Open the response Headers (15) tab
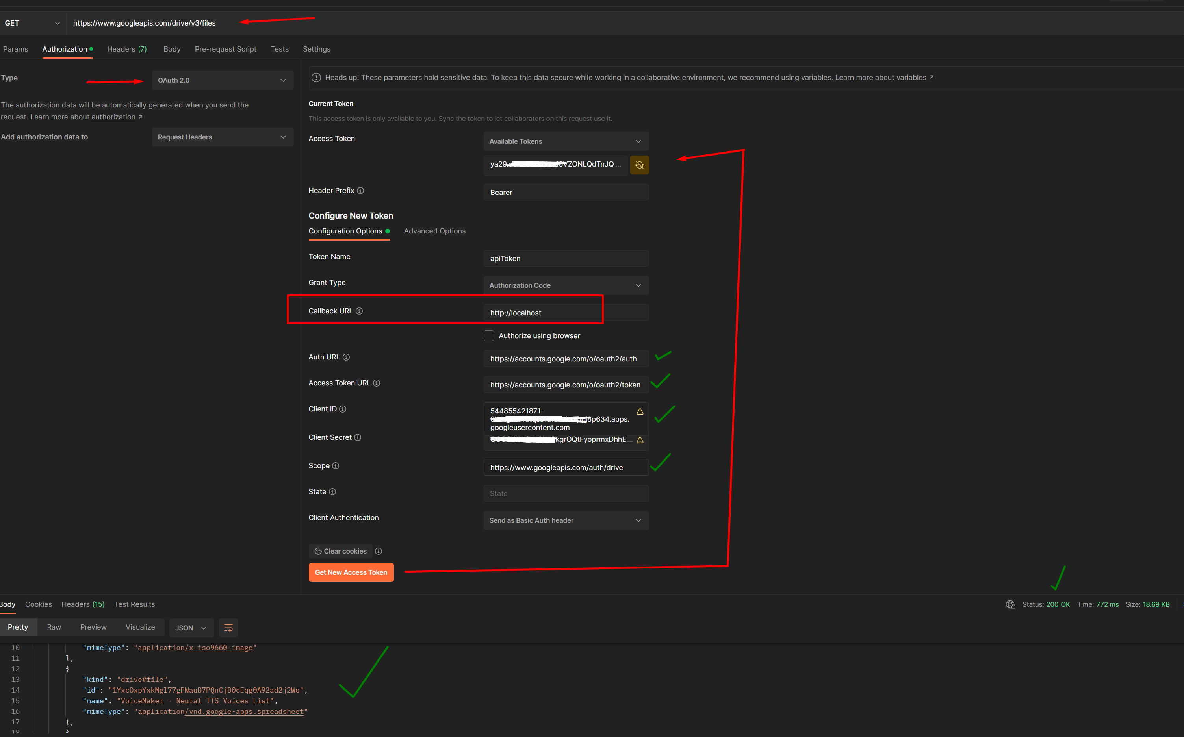1184x737 pixels. click(83, 604)
